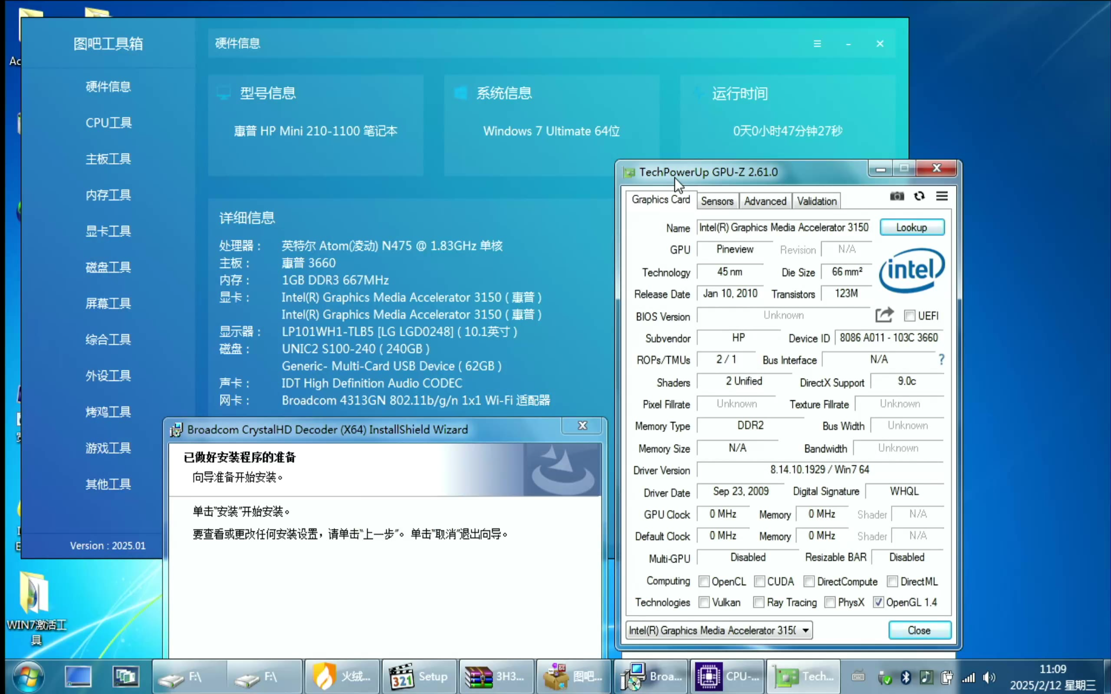Toggle the CUDA checkbox
Viewport: 1111px width, 694px height.
tap(759, 581)
